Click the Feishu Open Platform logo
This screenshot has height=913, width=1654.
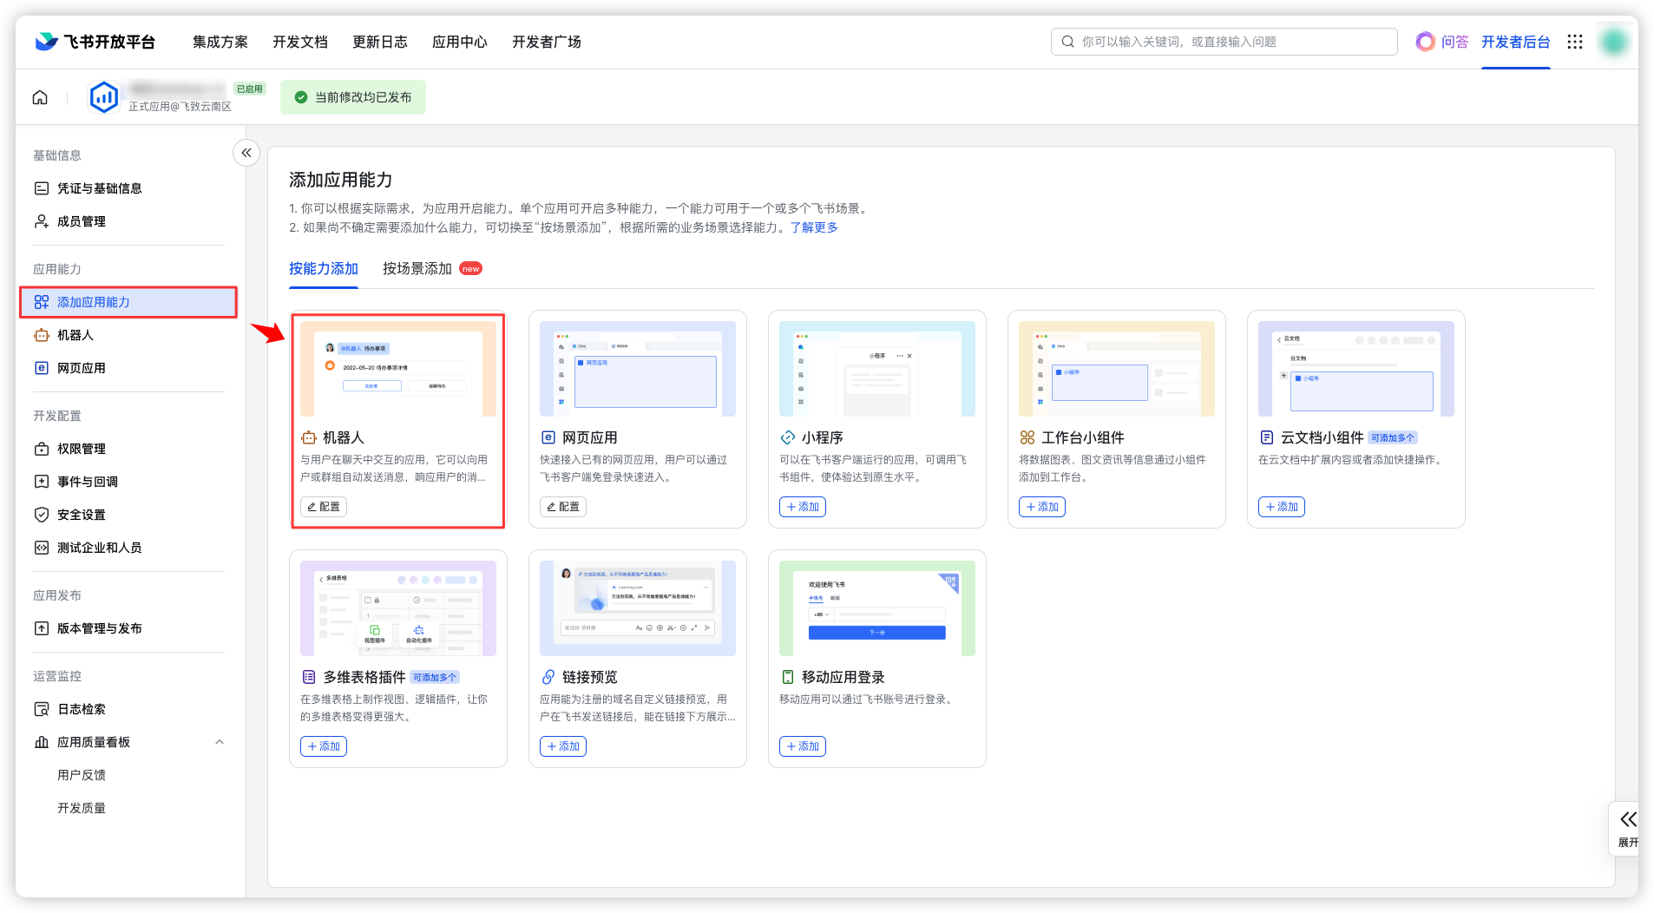point(95,42)
